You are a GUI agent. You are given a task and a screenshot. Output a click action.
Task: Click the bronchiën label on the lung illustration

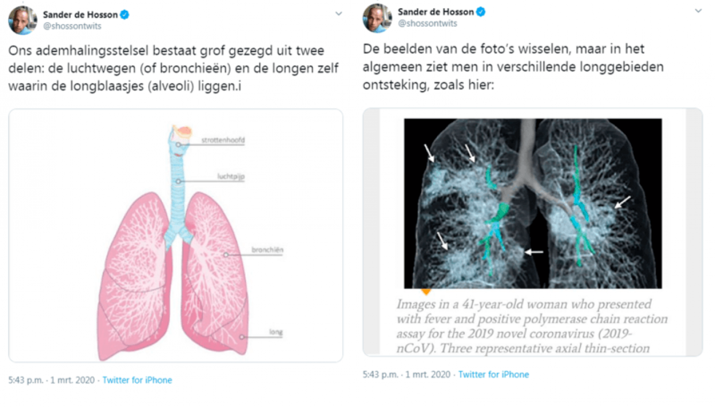[x=266, y=249]
